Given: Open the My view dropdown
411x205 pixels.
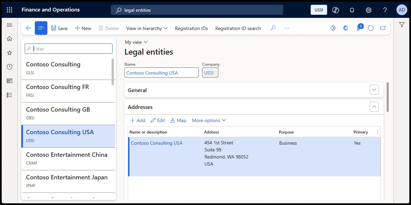Looking at the screenshot, I should click(x=136, y=42).
